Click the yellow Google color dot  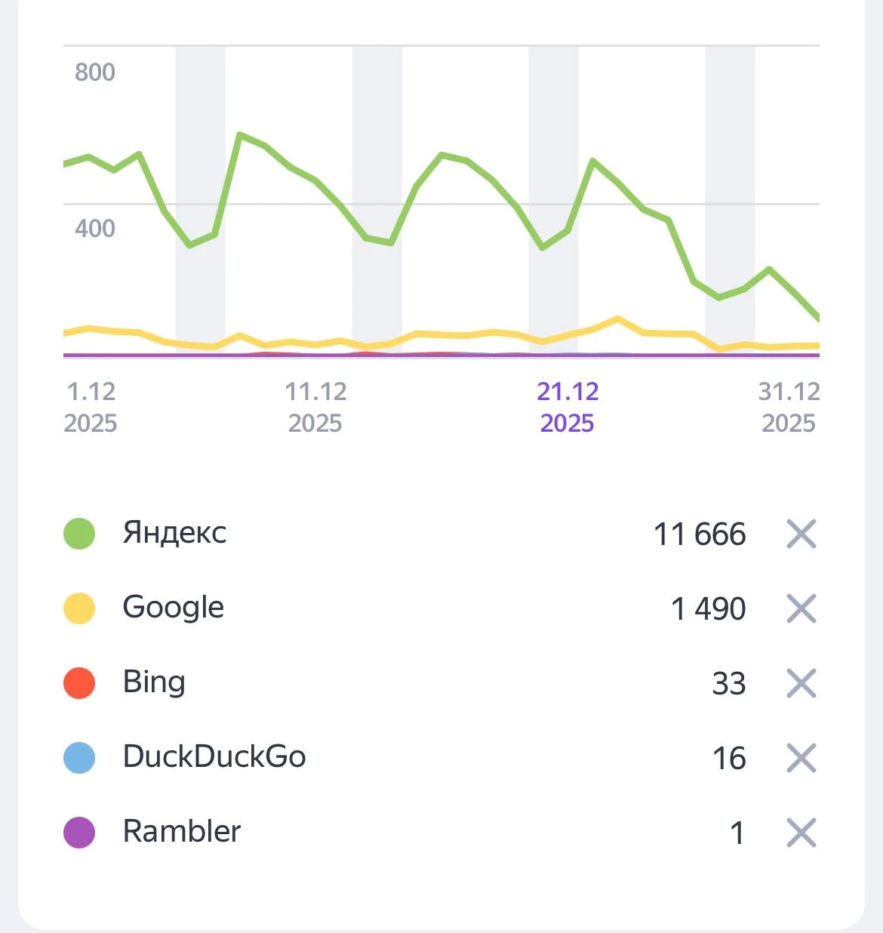coord(79,608)
